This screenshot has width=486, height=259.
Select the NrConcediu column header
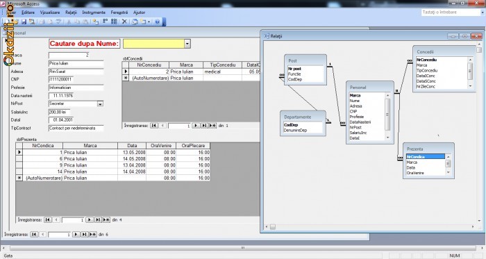[149, 65]
